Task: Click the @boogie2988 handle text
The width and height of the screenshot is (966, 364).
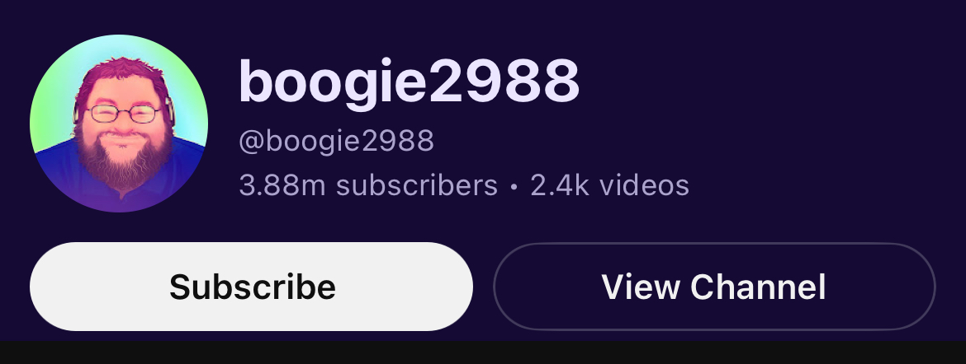Action: [336, 141]
